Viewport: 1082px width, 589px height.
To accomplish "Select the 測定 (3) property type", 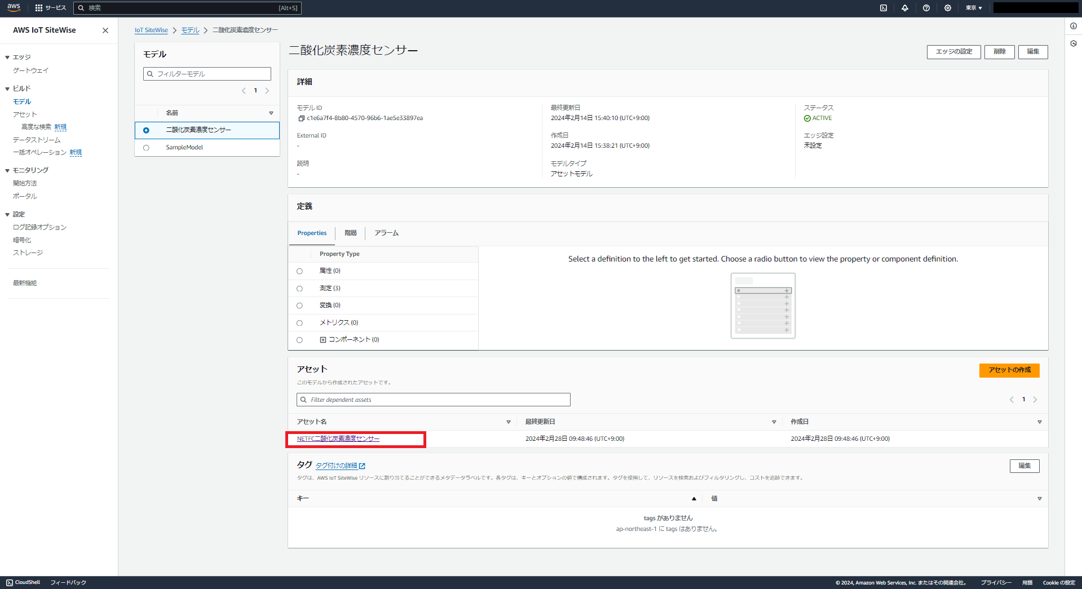I will 299,289.
